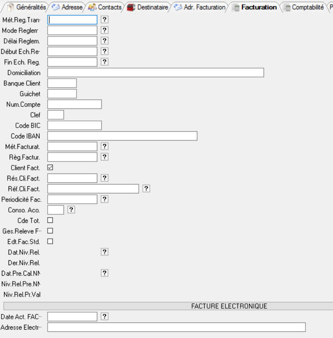This screenshot has height=338, width=333.
Task: Open lookup for Mode Reglem field
Action: (104, 30)
